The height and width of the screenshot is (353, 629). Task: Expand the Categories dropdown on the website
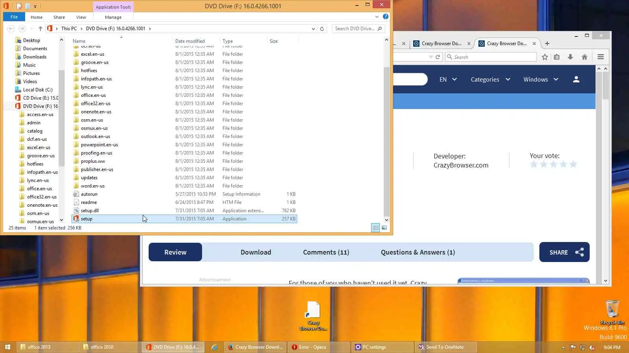click(x=491, y=79)
